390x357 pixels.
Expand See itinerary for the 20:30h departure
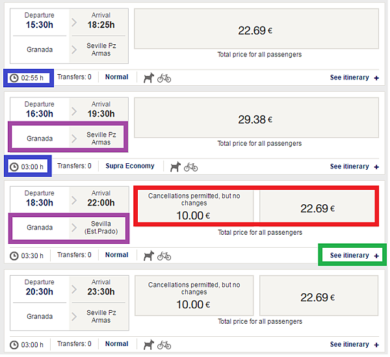click(x=354, y=345)
